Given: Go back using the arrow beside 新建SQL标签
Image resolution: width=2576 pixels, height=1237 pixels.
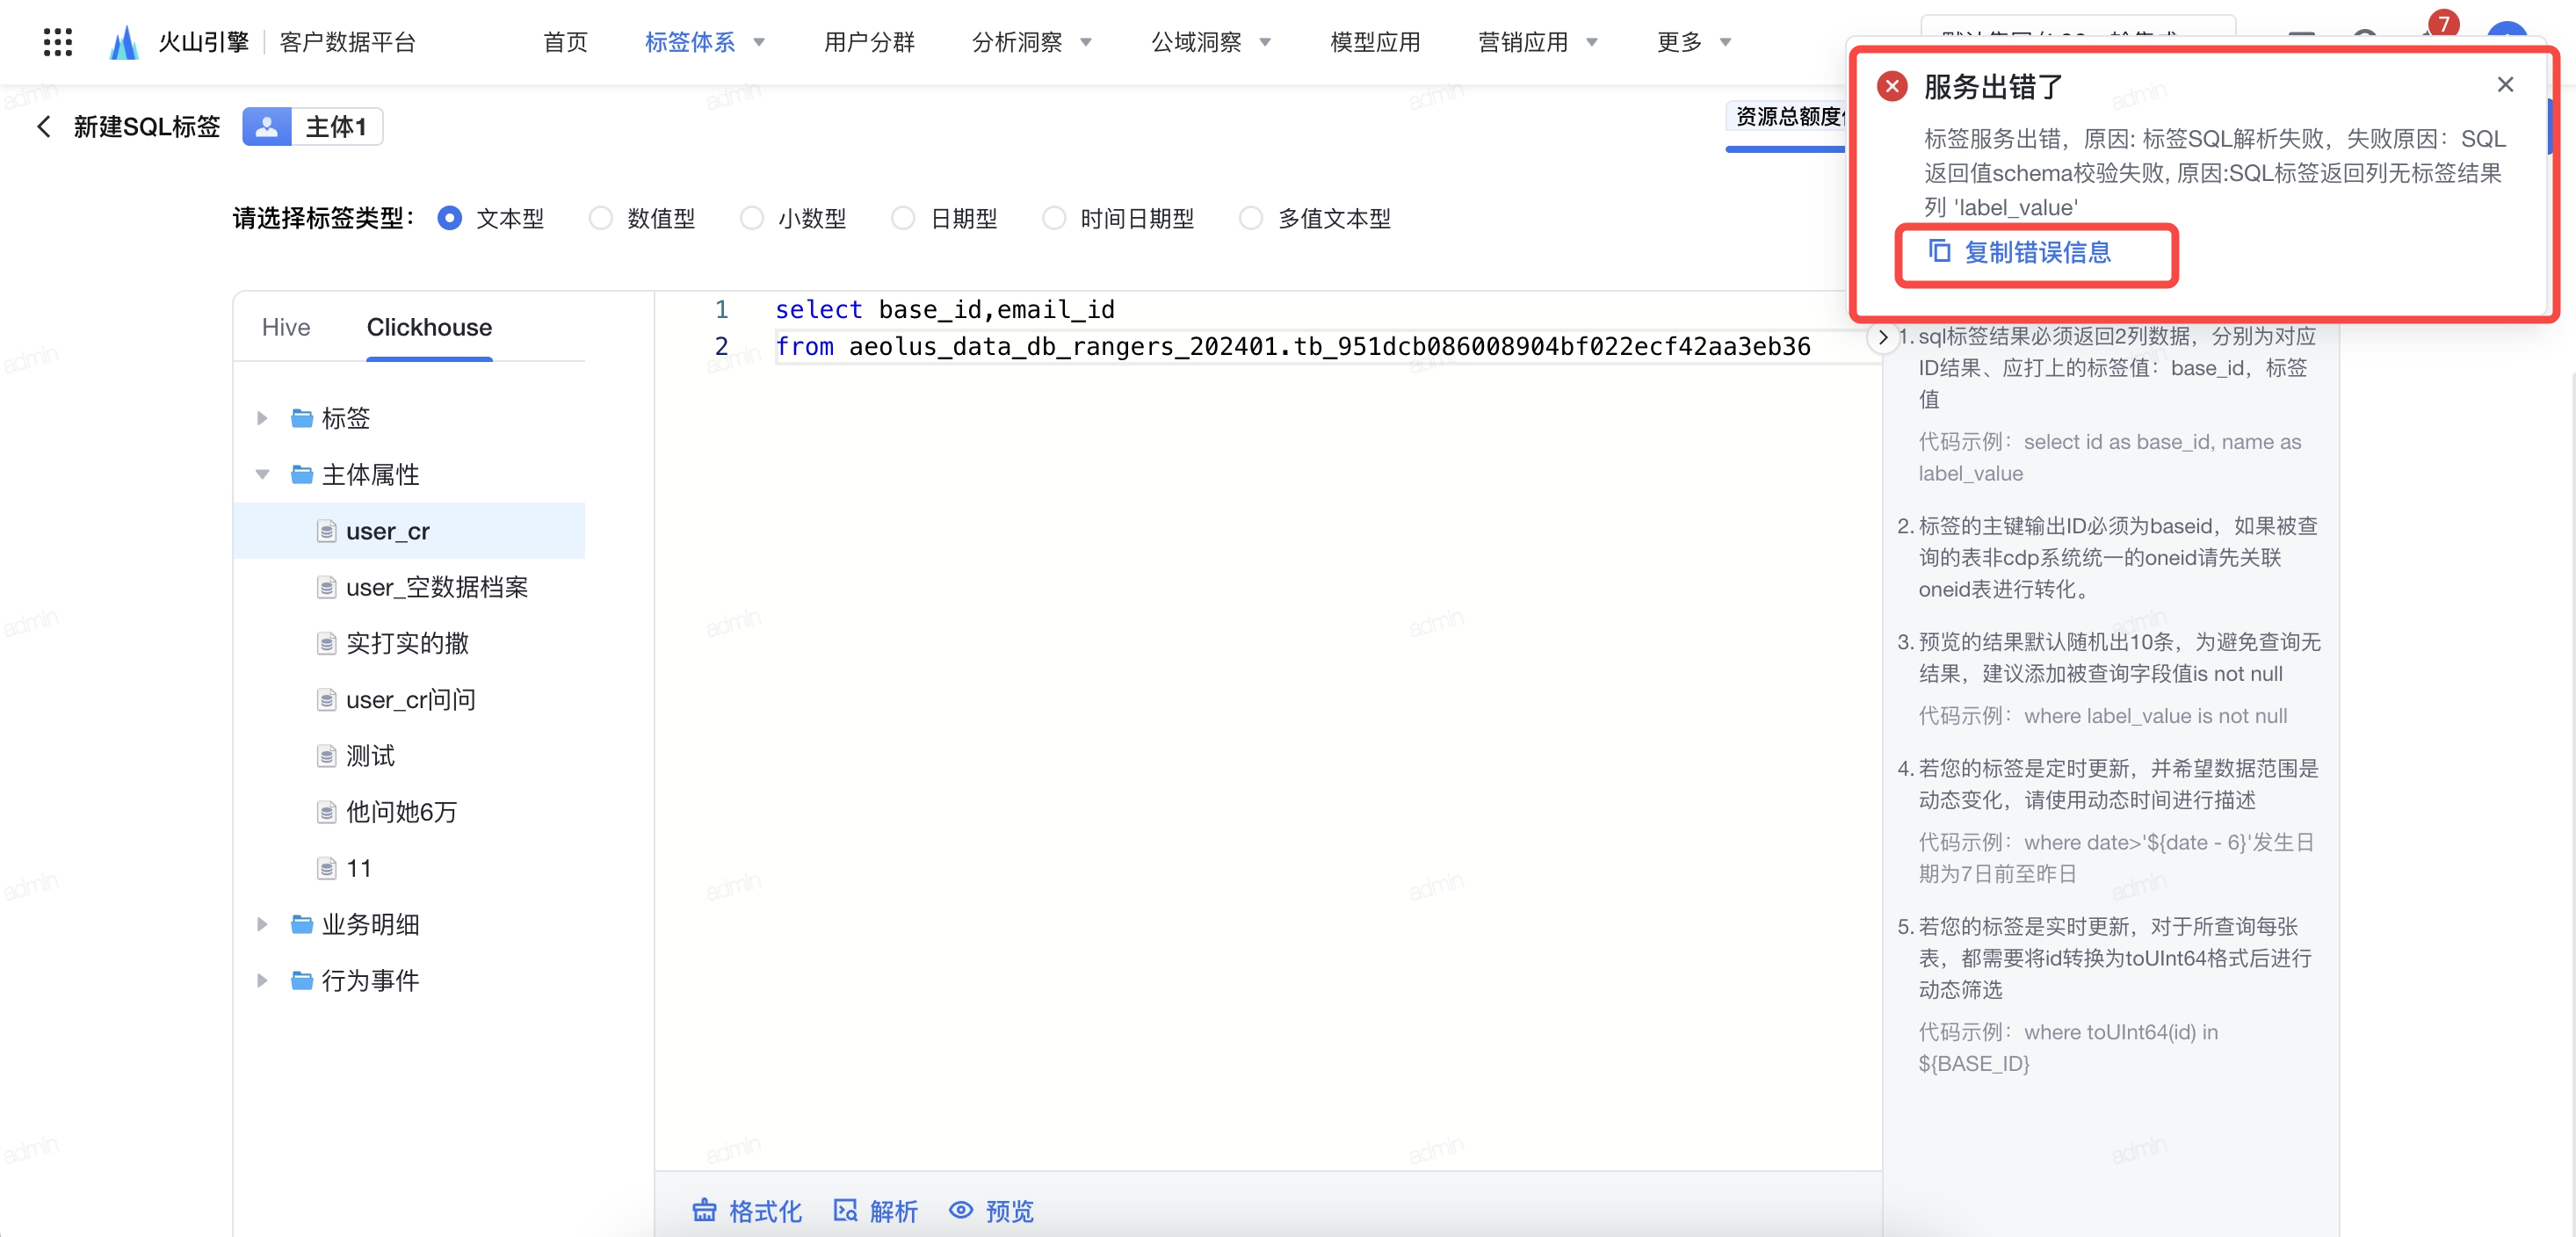Looking at the screenshot, I should click(43, 127).
